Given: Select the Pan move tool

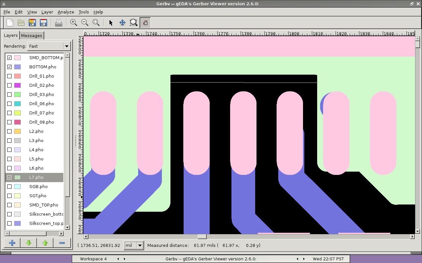Looking at the screenshot, I should 122,22.
